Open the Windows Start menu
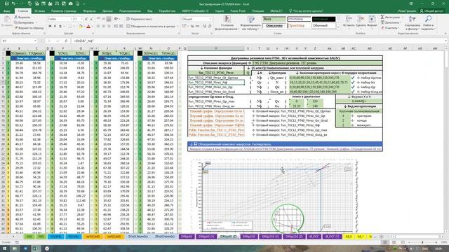This screenshot has width=449, height=252. (x=5, y=248)
